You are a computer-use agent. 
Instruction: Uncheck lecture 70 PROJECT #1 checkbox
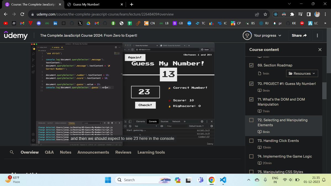252,83
